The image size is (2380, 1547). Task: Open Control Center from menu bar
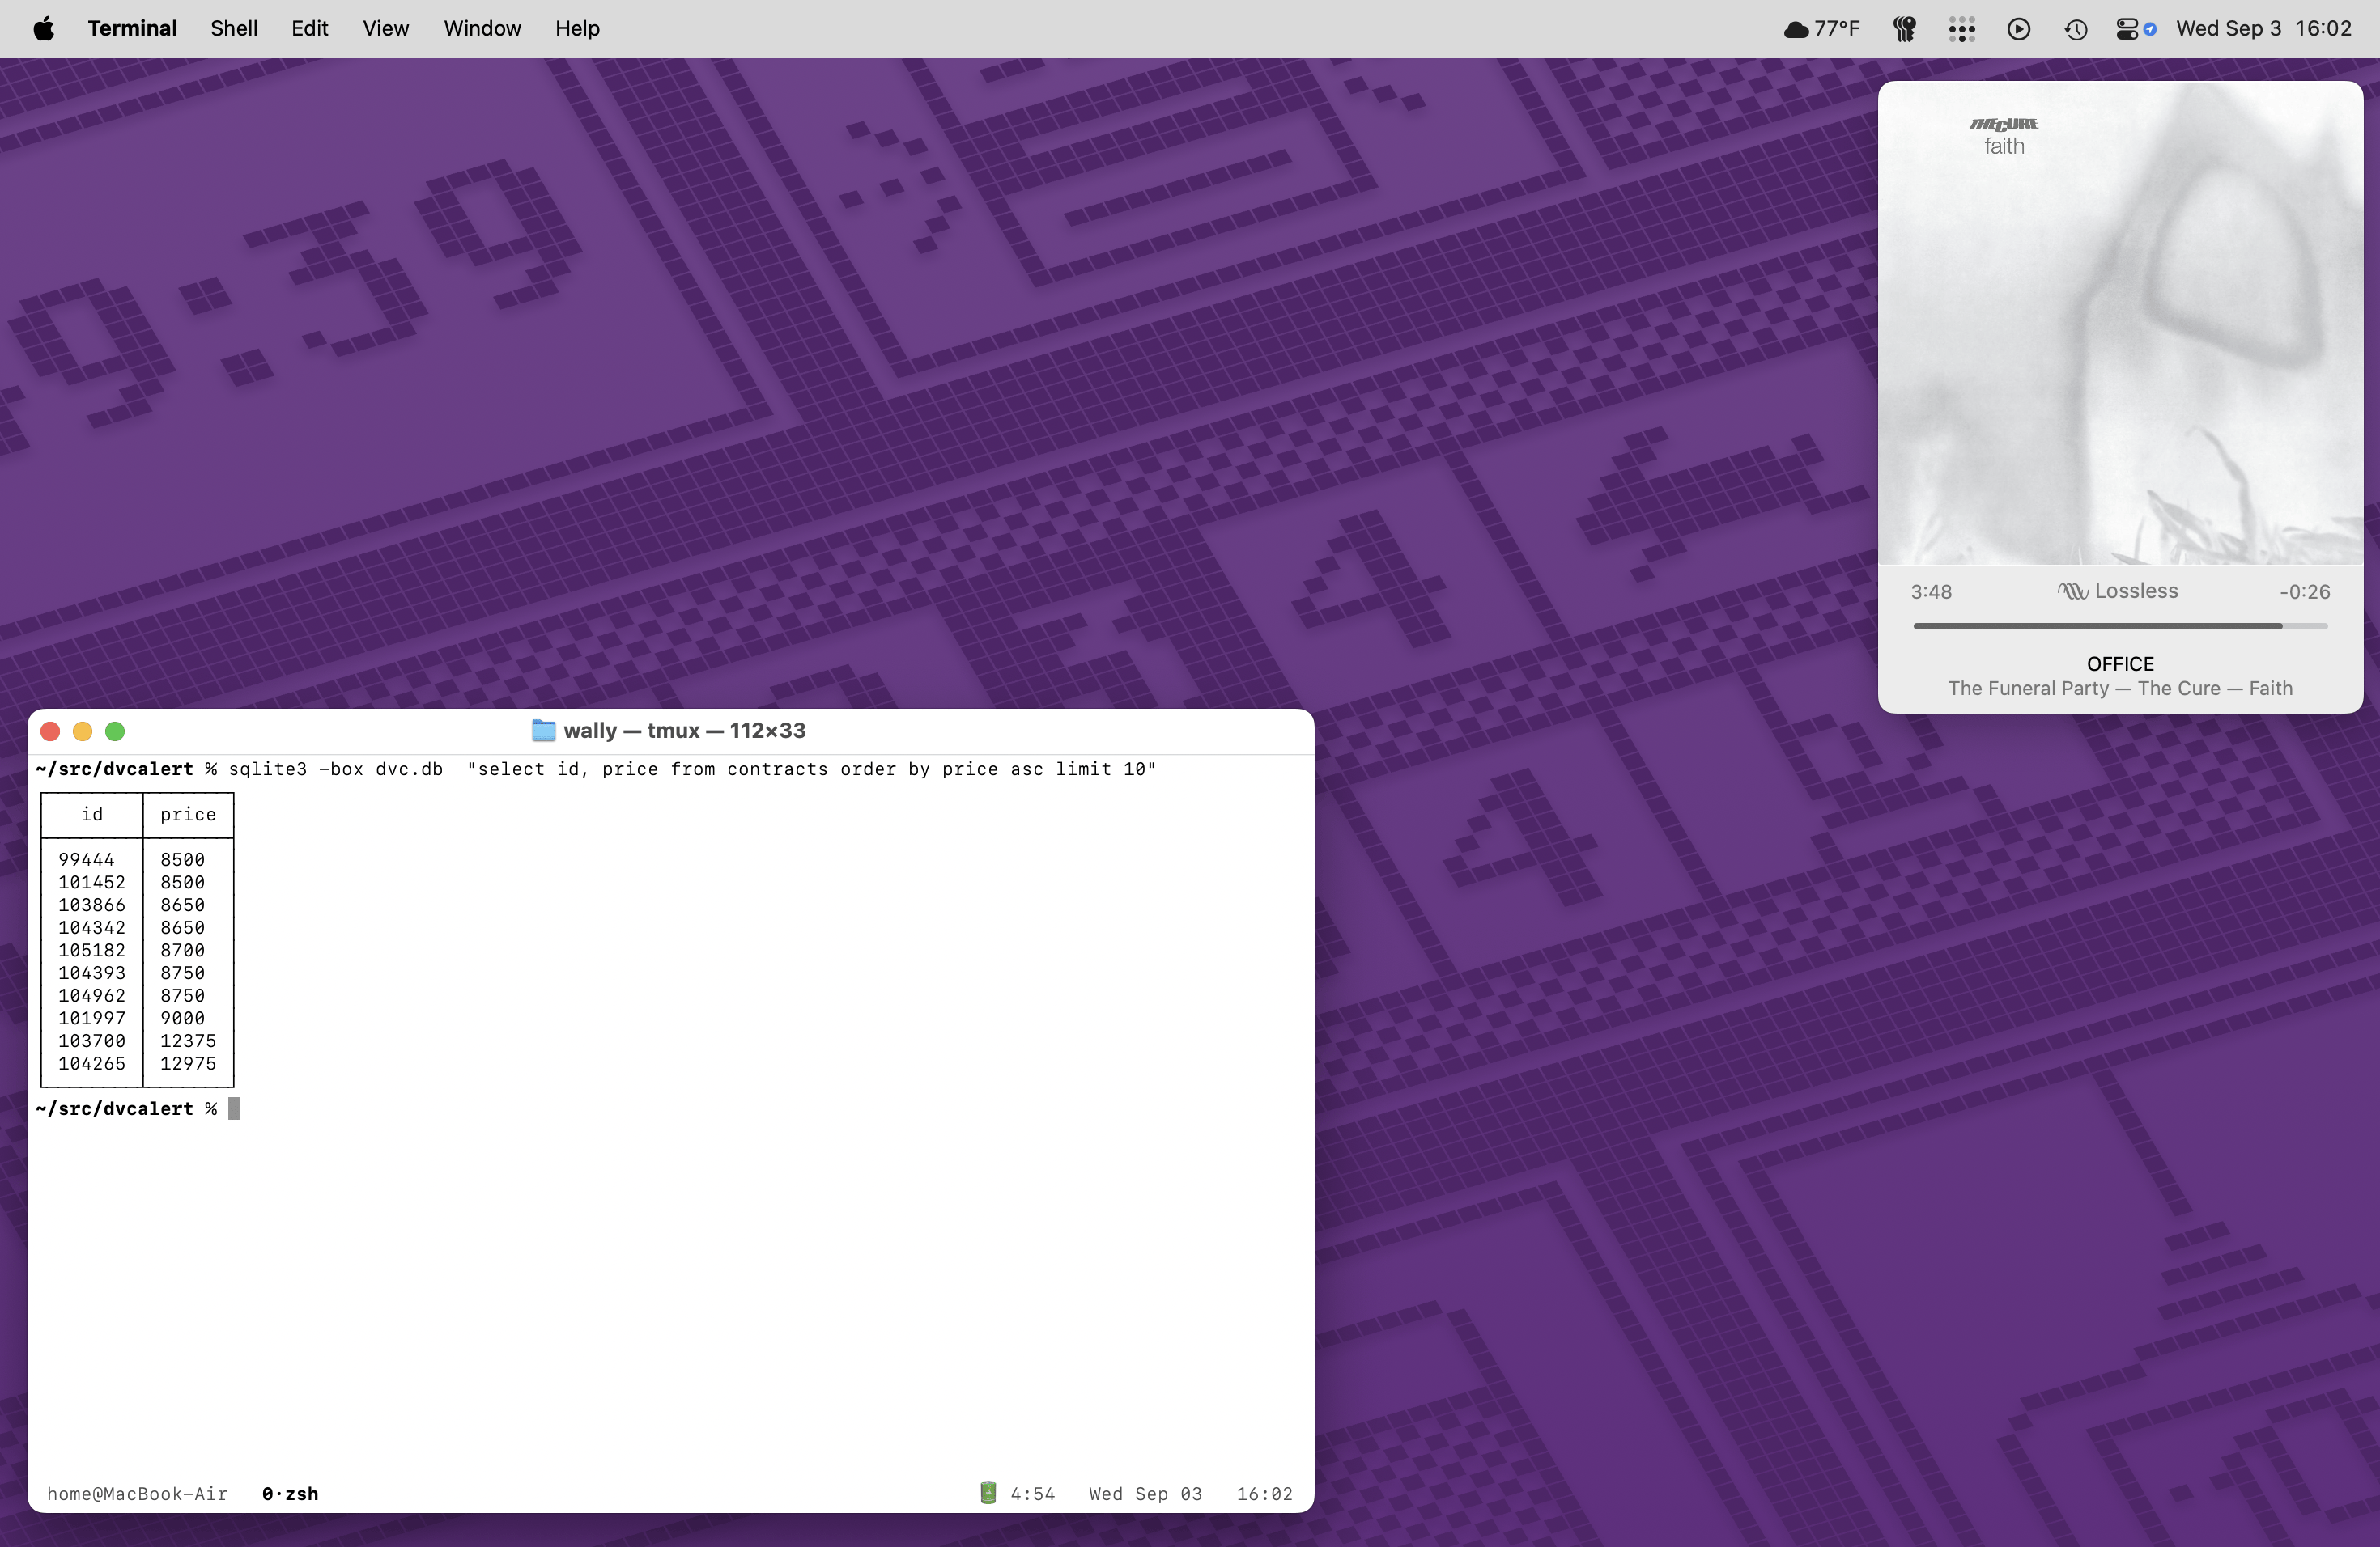coord(2127,28)
